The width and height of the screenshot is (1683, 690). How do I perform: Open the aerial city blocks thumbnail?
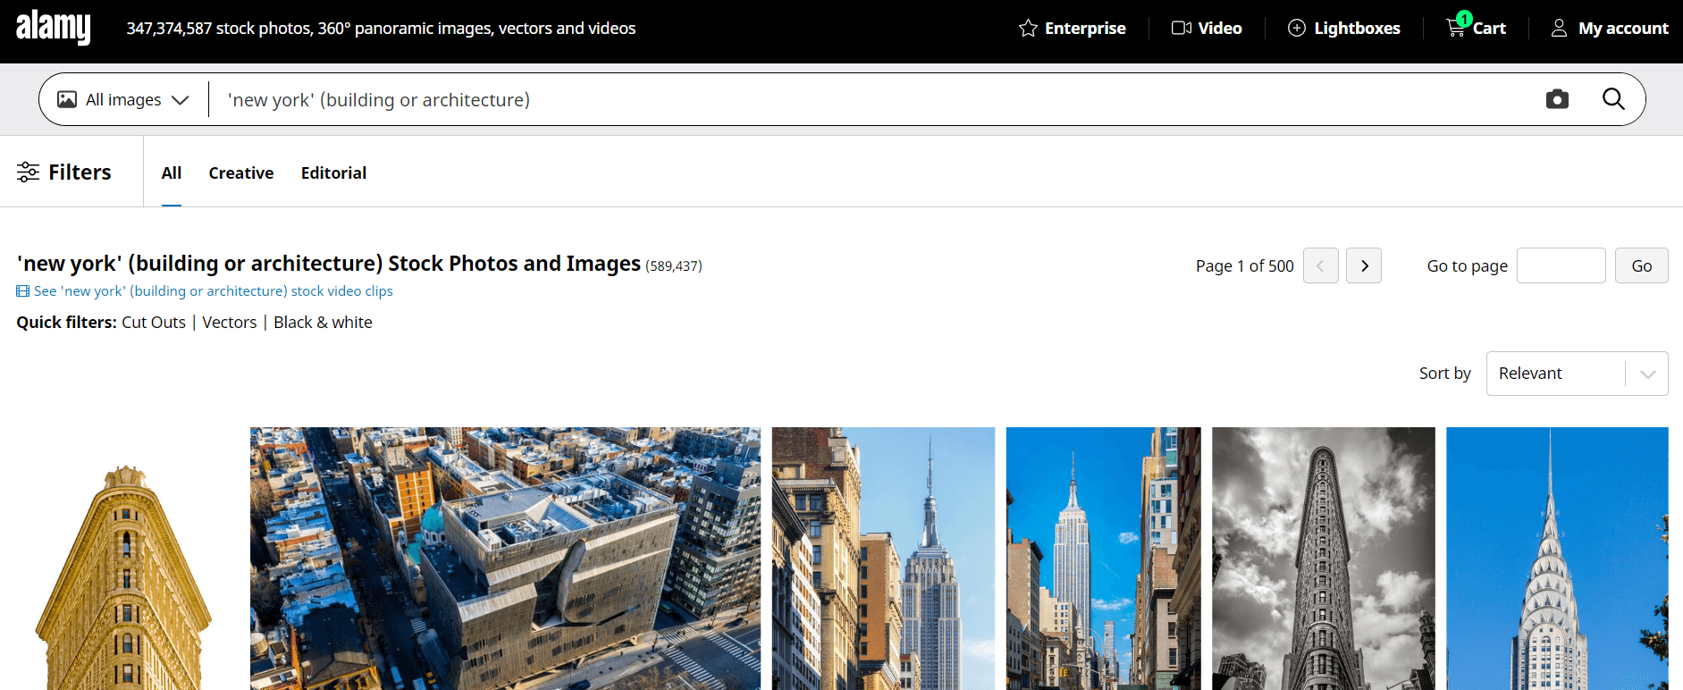[x=506, y=559]
